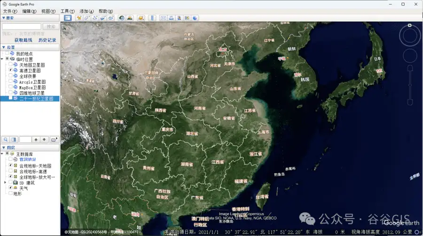Select the Add Path tool
The image size is (423, 236).
tap(94, 18)
